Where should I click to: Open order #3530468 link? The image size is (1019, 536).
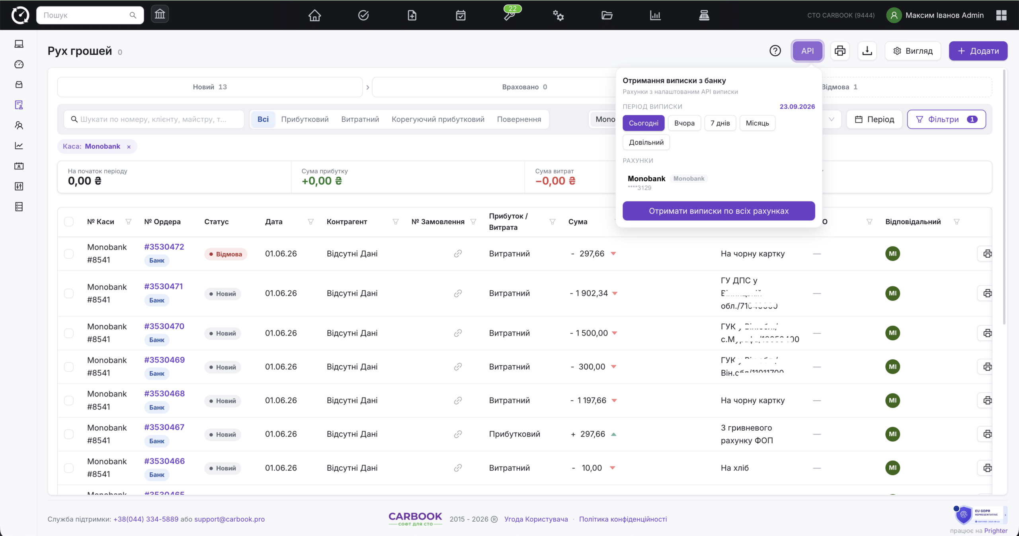tap(164, 394)
